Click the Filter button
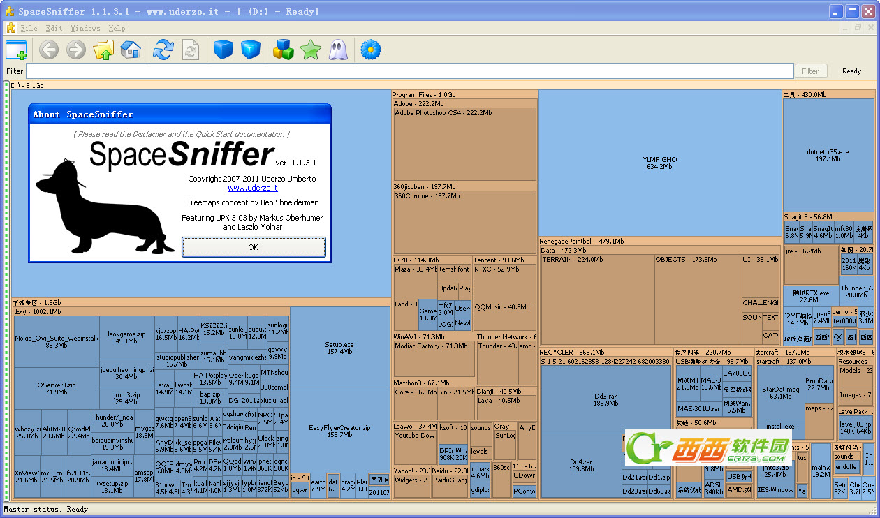880x518 pixels. pyautogui.click(x=810, y=71)
